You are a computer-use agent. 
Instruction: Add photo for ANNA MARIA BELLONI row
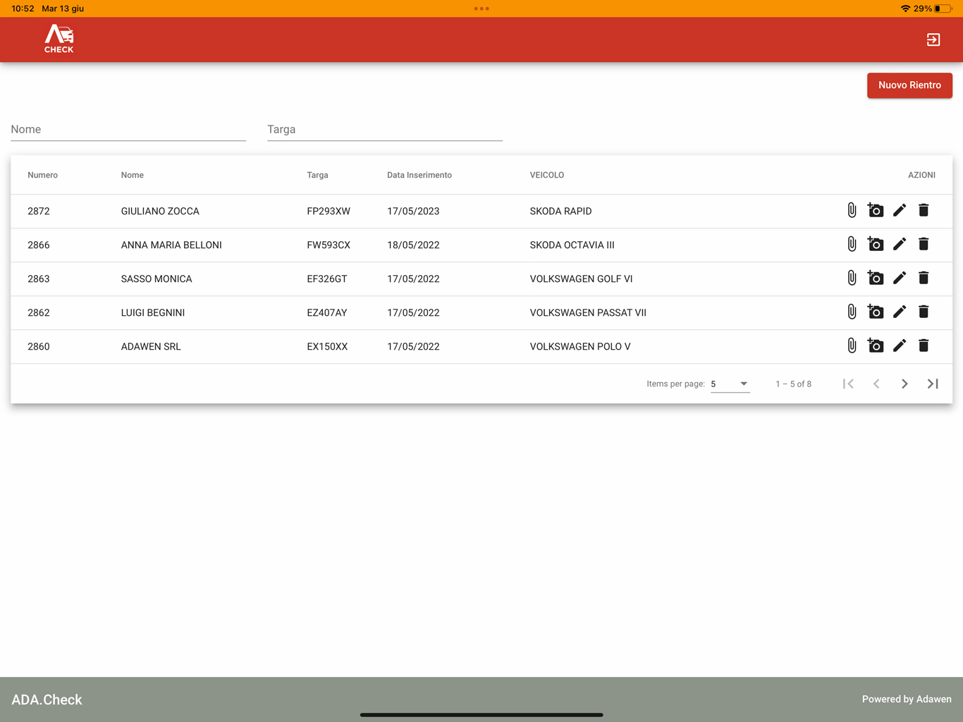(876, 244)
